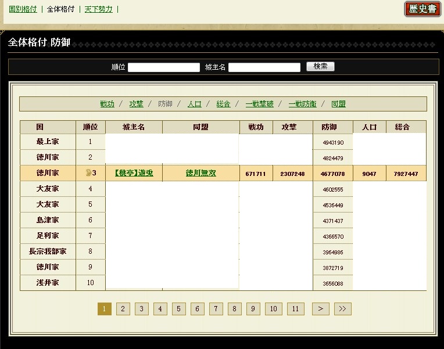Select defense value 4371437
This screenshot has width=444, height=349.
pyautogui.click(x=333, y=221)
